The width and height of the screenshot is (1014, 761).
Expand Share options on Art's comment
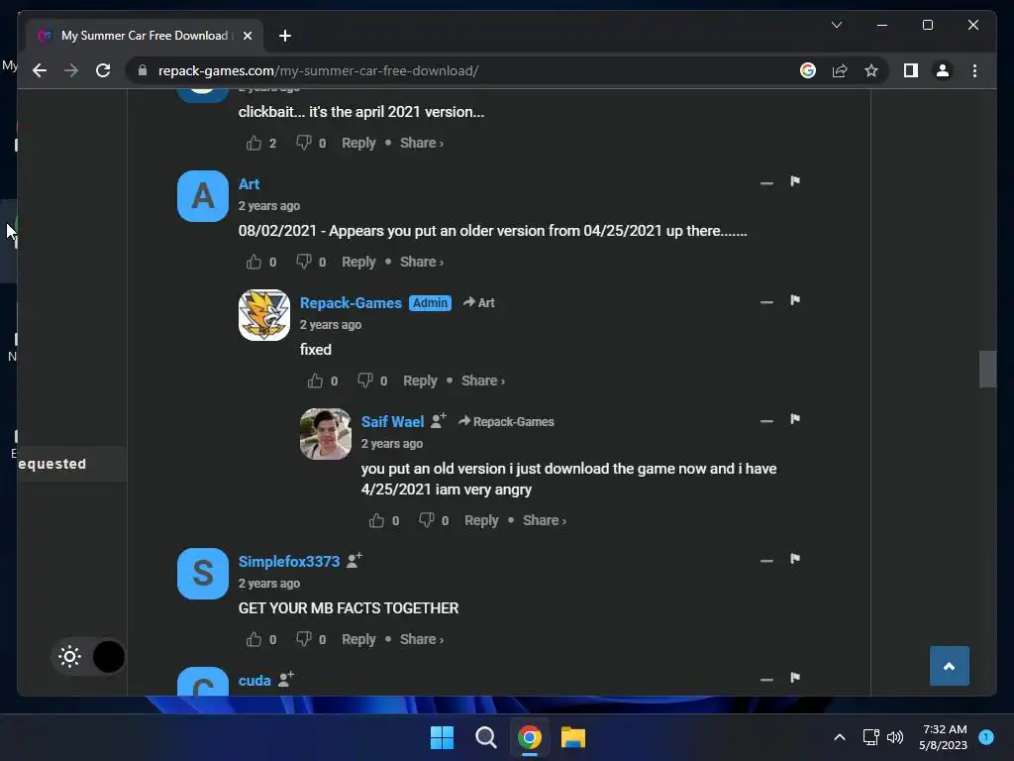pyautogui.click(x=422, y=262)
